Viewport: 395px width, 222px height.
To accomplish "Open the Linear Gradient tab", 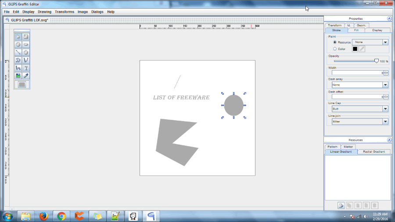I will (341, 152).
